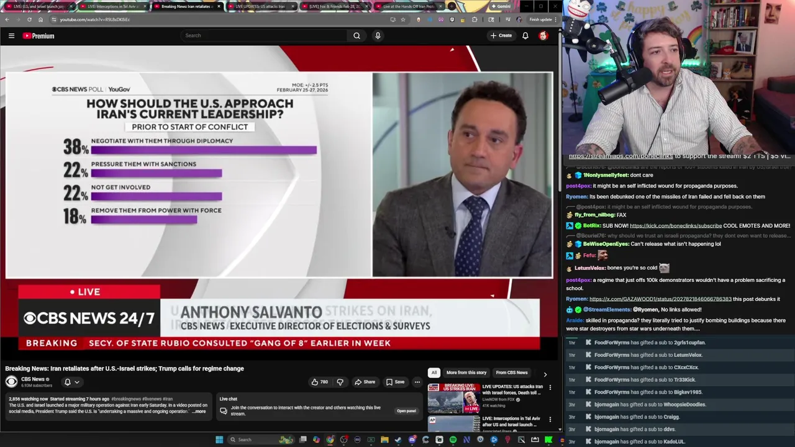This screenshot has width=795, height=447.
Task: Switch to LIVE: U.S. and Israel launch tab
Action: point(39,6)
